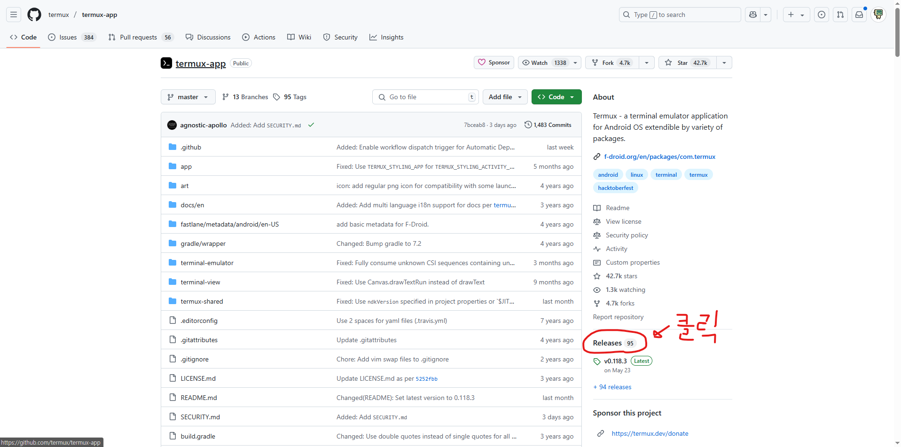Click Report repository link
Screen dimensions: 901x447
click(618, 317)
